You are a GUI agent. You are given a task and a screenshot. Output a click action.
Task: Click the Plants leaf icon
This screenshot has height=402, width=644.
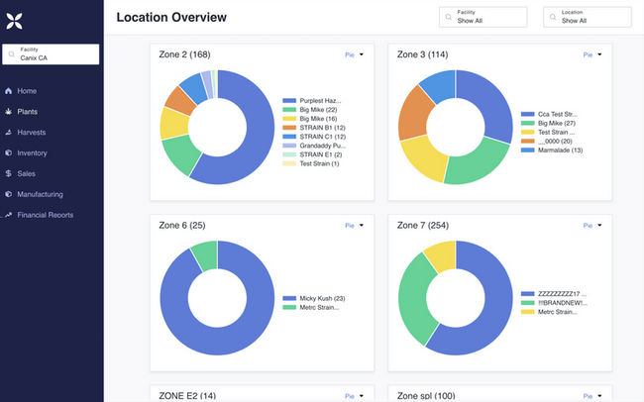pos(8,111)
